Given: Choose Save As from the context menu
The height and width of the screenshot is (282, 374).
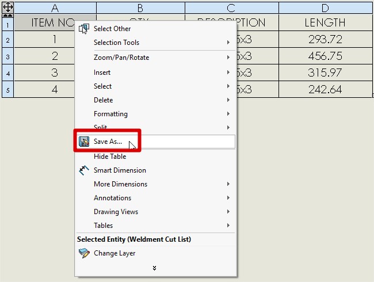Looking at the screenshot, I should point(108,142).
